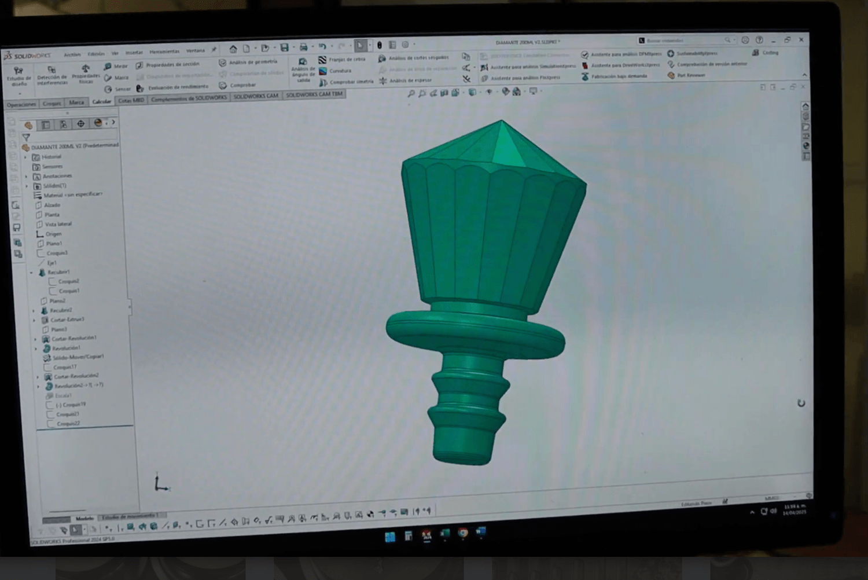Run Detección de interferencias
This screenshot has width=868, height=580.
[52, 76]
